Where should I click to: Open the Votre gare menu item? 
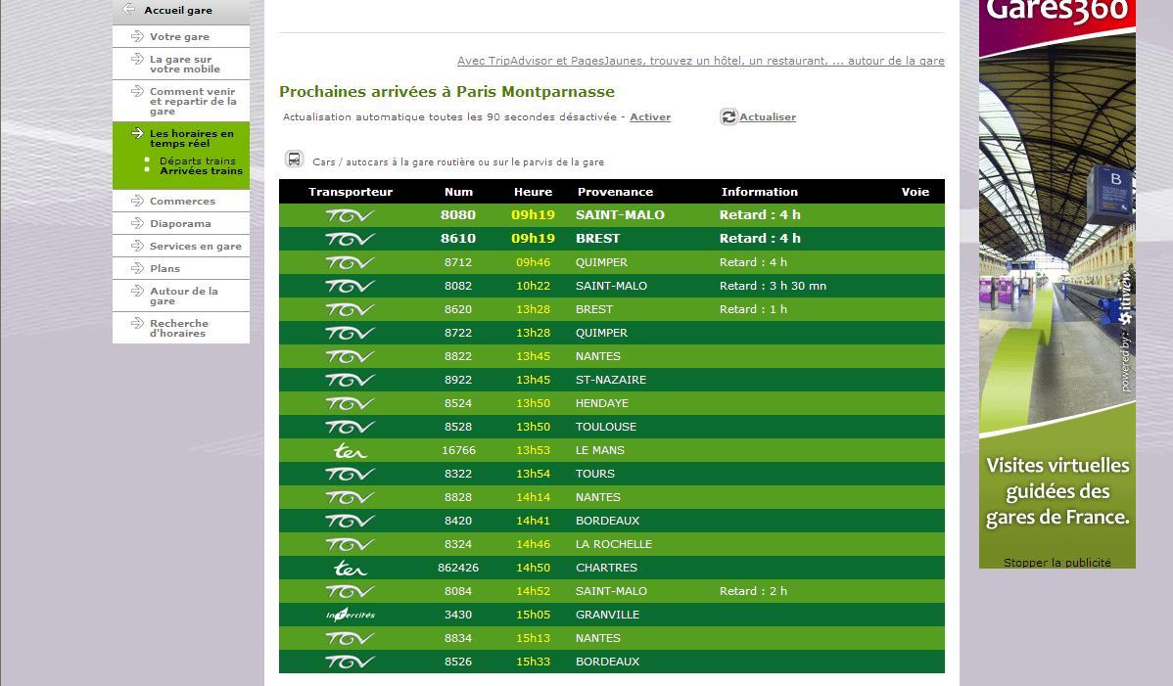179,37
